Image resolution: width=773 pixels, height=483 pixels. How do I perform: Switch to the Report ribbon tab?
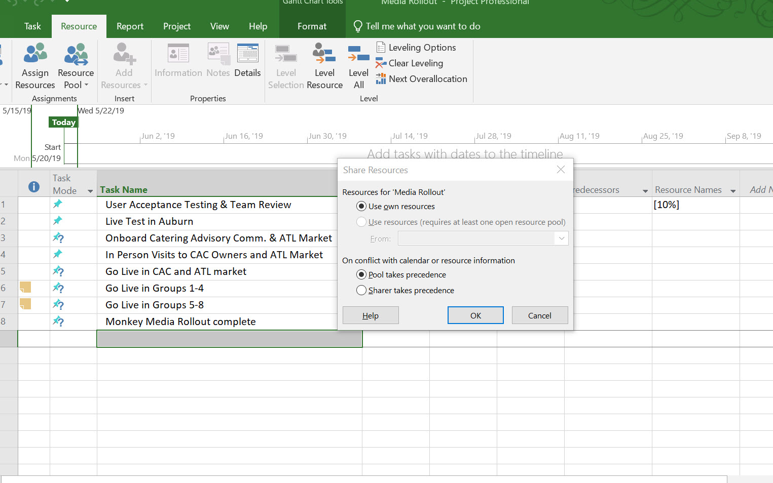(x=130, y=26)
